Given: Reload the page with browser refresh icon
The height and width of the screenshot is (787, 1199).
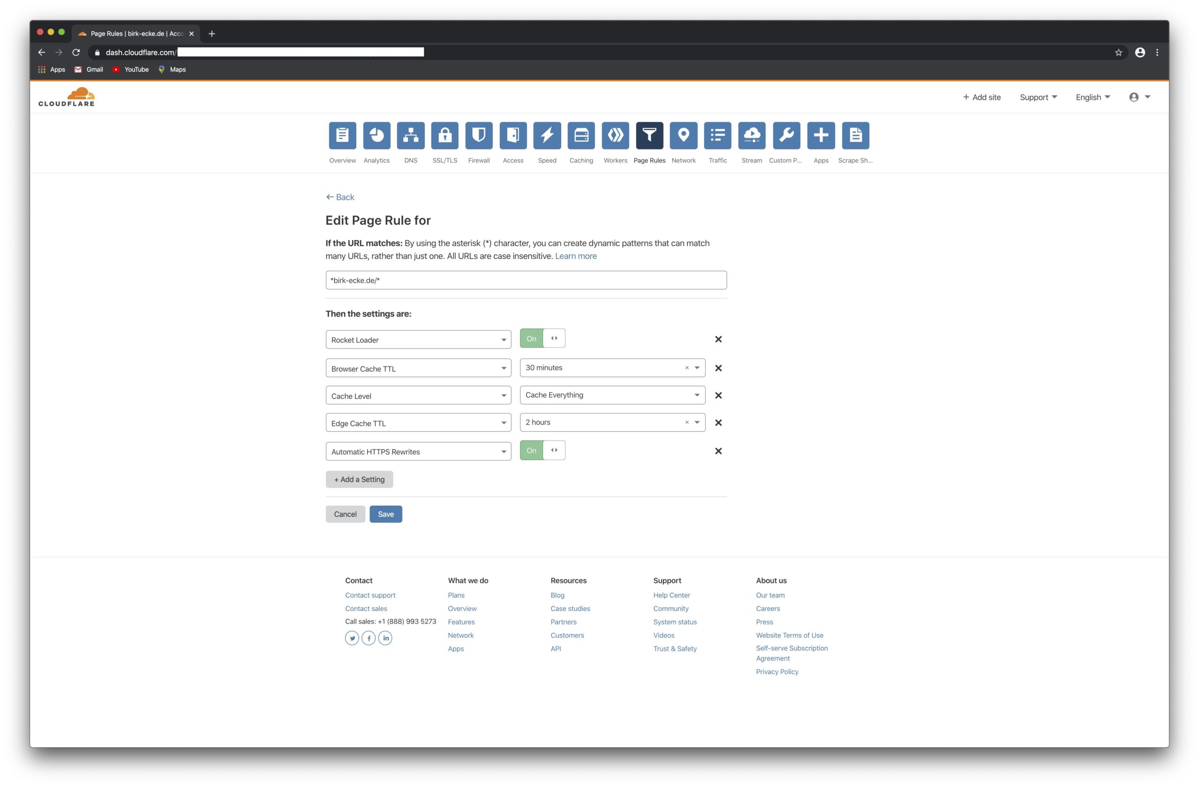Looking at the screenshot, I should [76, 52].
